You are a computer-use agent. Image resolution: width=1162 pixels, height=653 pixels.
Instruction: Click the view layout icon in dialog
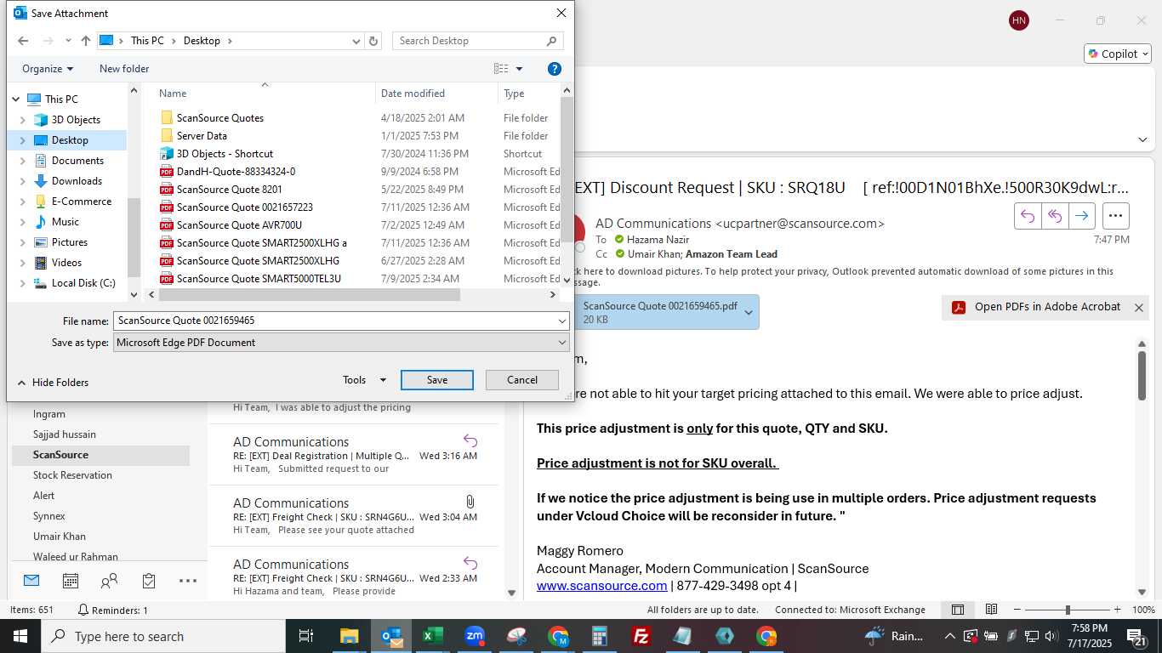[x=501, y=69]
